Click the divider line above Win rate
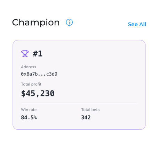 coord(79,103)
